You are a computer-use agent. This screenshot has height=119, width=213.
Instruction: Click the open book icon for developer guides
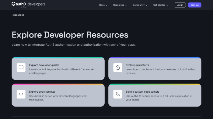coord(21,68)
